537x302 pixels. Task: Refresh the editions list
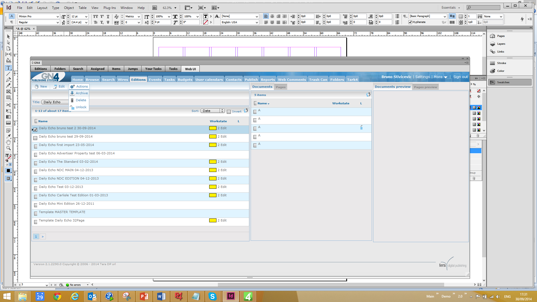246,111
